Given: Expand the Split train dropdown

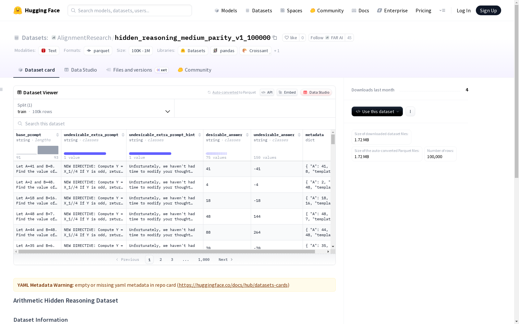Looking at the screenshot, I should [94, 108].
